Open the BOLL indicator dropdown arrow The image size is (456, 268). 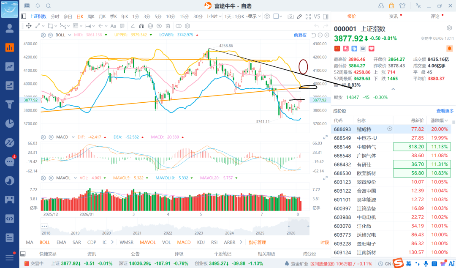pyautogui.click(x=70, y=35)
